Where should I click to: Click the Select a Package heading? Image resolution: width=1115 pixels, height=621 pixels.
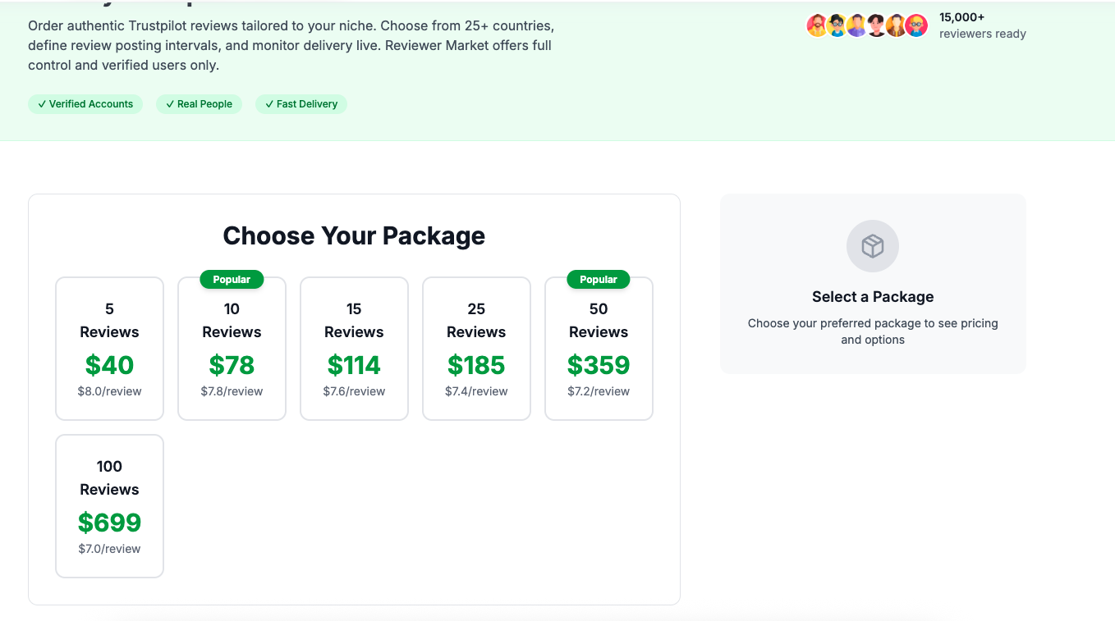[873, 297]
